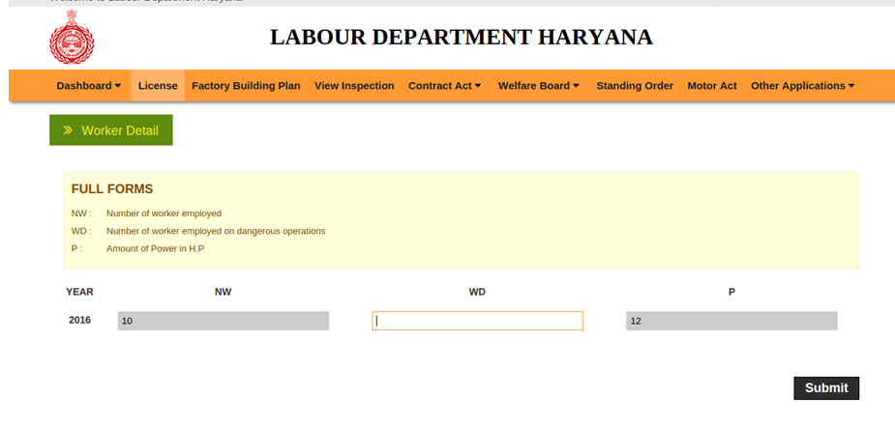Select the License menu item
The height and width of the screenshot is (427, 895).
158,86
